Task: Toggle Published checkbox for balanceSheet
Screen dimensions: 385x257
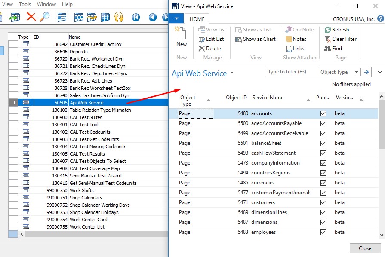Action: (x=323, y=143)
